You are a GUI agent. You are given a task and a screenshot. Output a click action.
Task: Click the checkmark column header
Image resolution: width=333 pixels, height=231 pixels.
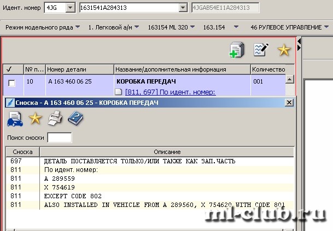pos(13,69)
